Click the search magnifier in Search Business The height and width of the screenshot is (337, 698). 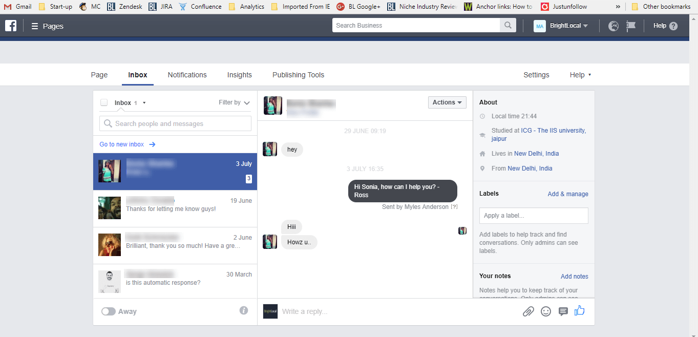pos(507,25)
